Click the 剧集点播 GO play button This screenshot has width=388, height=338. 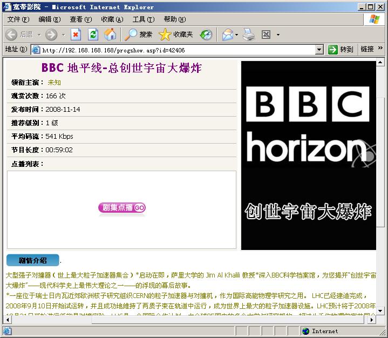(x=122, y=208)
